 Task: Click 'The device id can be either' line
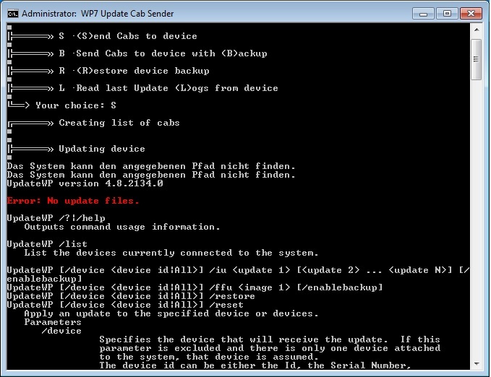coord(255,365)
